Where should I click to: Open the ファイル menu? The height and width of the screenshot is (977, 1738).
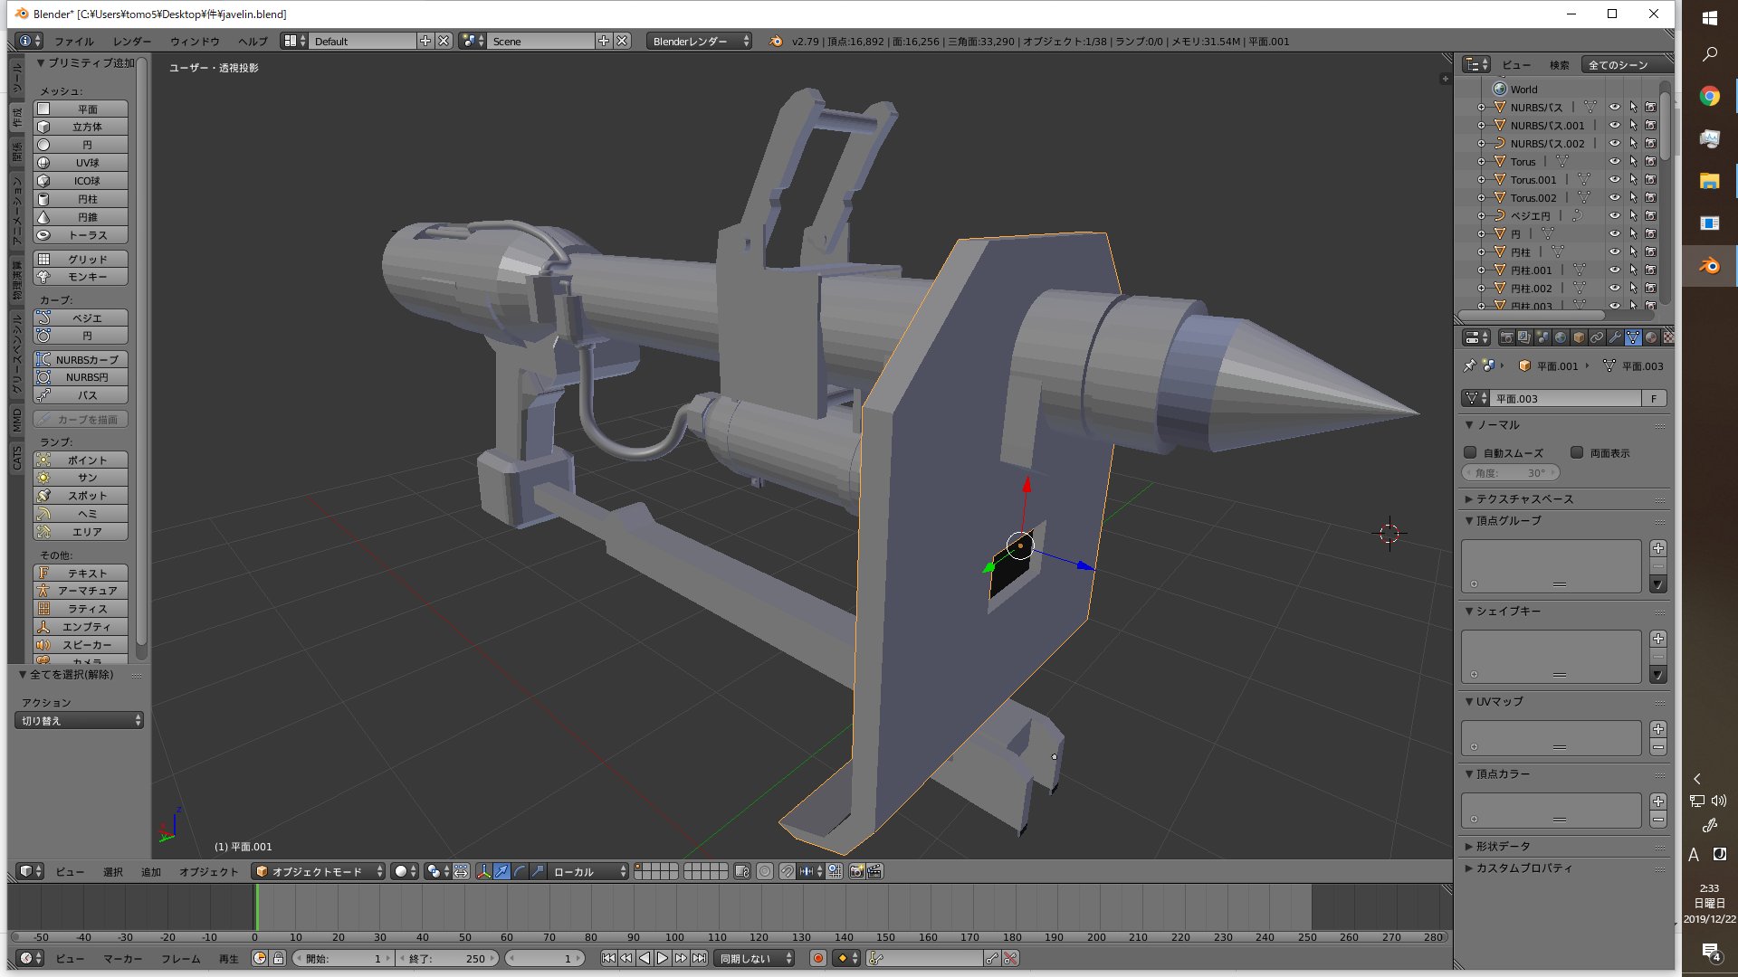(73, 41)
